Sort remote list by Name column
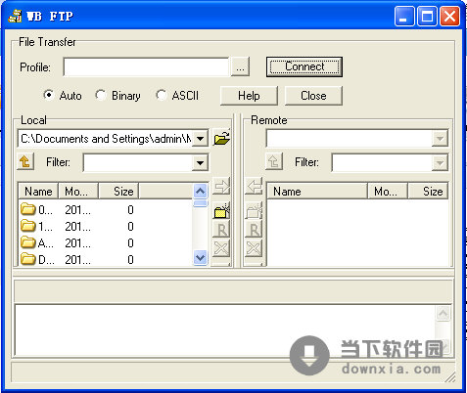 (x=317, y=191)
